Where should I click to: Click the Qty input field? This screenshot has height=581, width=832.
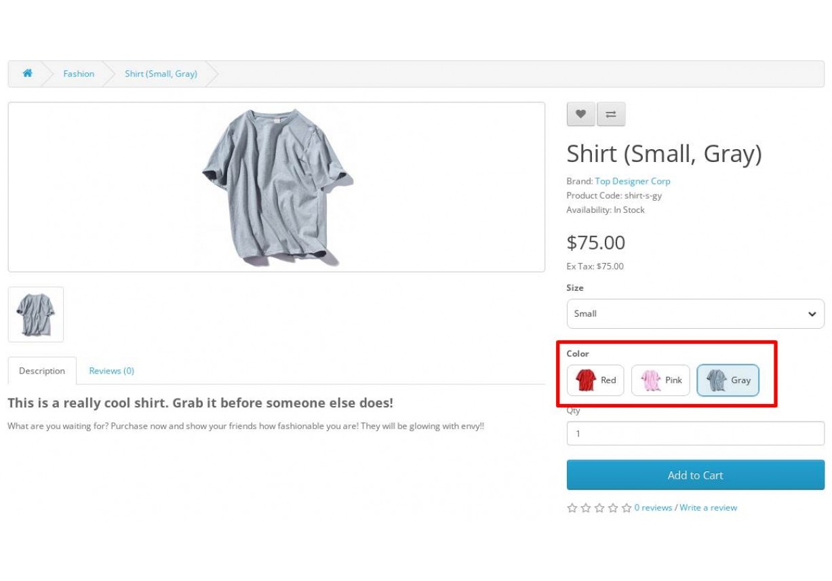(x=695, y=434)
